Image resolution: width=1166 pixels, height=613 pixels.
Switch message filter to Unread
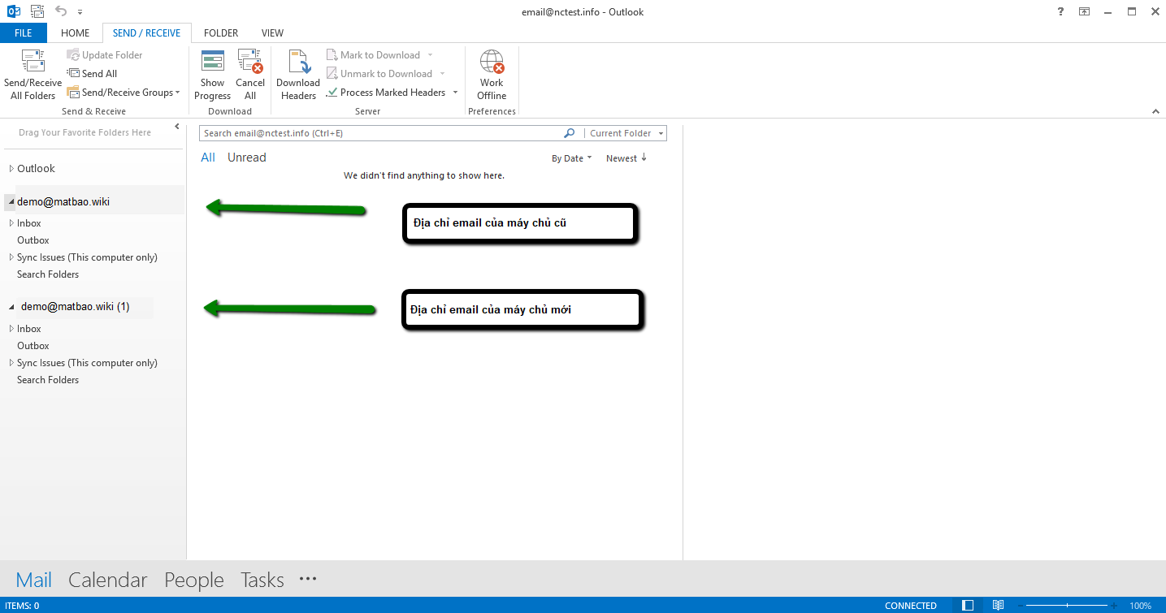(x=246, y=157)
